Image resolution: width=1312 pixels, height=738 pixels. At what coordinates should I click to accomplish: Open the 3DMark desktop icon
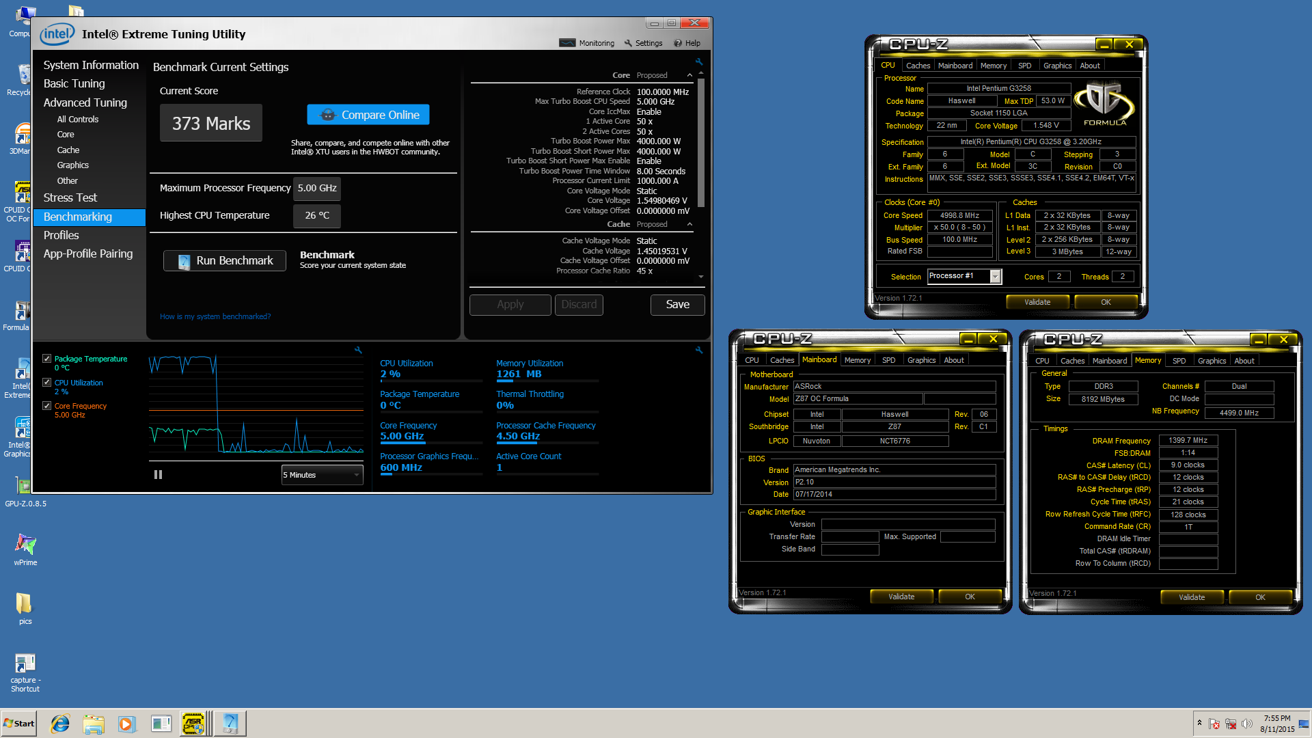20,139
